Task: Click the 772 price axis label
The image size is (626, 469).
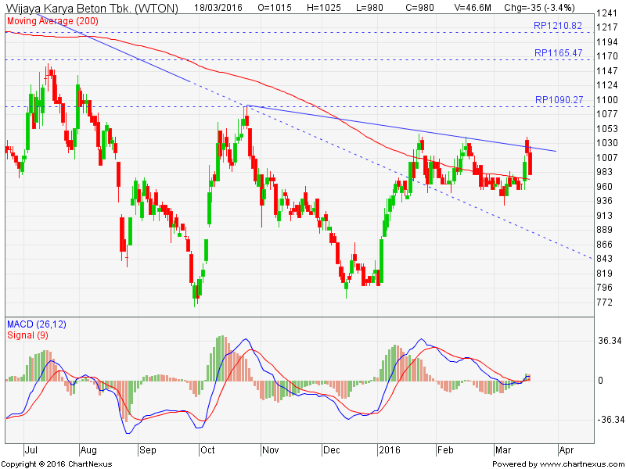Action: [604, 303]
